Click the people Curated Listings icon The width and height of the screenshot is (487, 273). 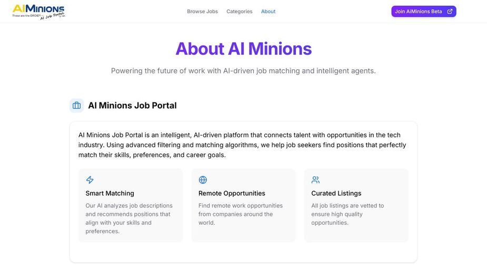coord(315,180)
